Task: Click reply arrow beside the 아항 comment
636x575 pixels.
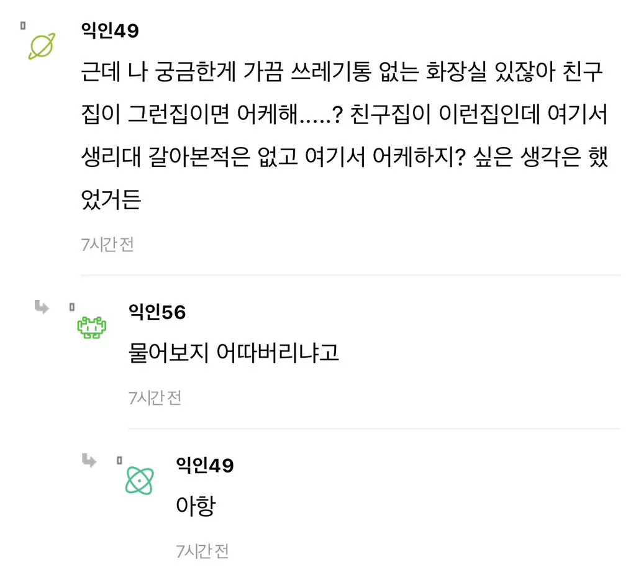Action: tap(89, 460)
